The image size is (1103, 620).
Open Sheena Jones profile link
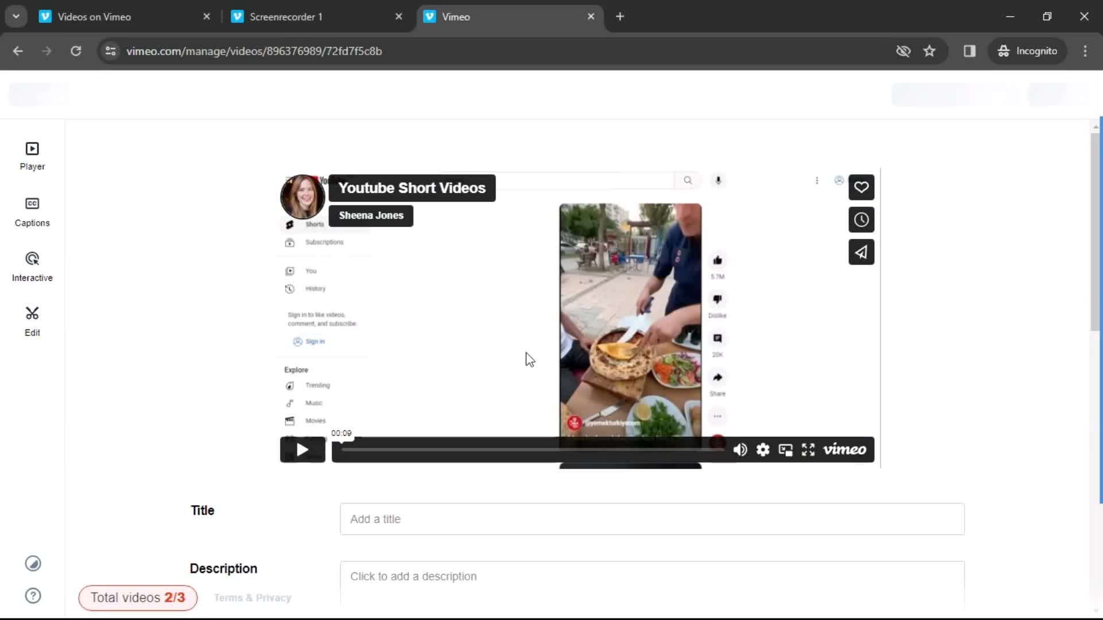tap(371, 215)
